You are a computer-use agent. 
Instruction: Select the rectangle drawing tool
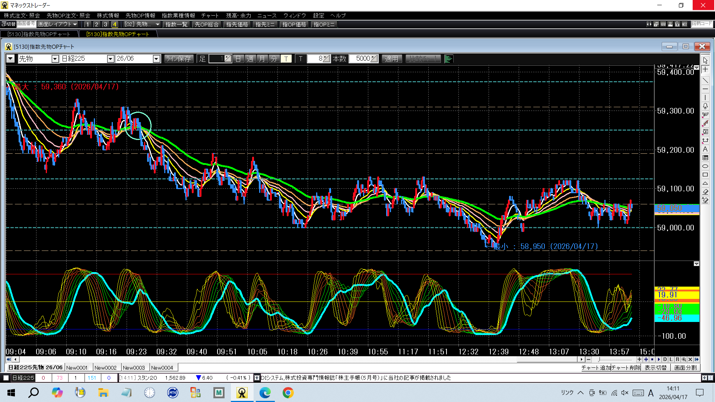click(x=705, y=175)
